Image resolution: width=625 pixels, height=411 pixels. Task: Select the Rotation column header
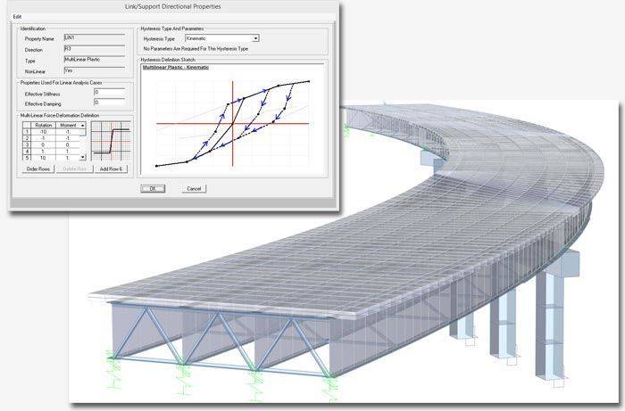coord(44,126)
